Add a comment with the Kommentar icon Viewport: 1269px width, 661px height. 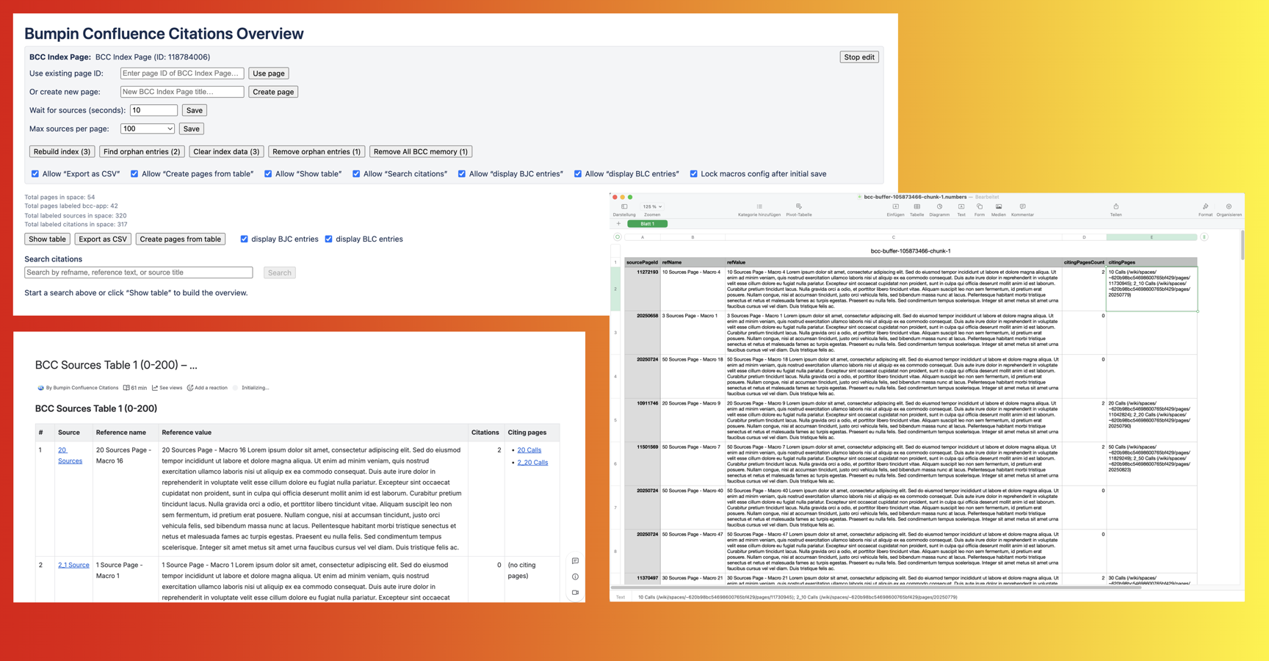(1021, 206)
